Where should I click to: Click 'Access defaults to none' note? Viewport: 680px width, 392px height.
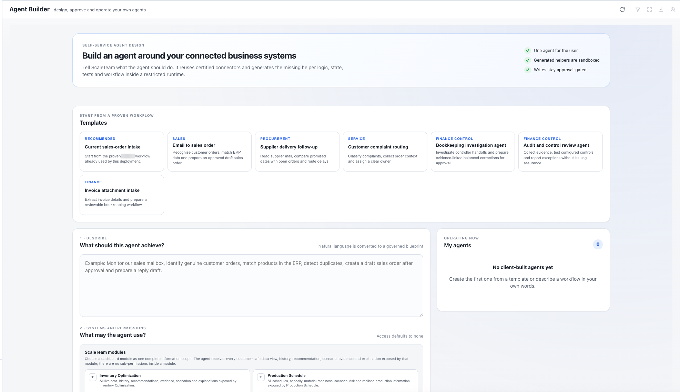pos(400,336)
